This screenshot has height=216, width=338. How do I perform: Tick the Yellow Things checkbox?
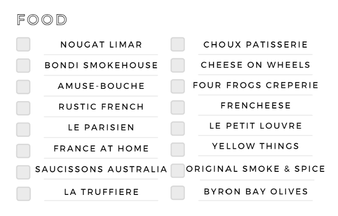click(x=178, y=149)
